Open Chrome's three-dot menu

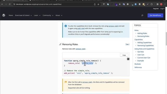point(165,4)
